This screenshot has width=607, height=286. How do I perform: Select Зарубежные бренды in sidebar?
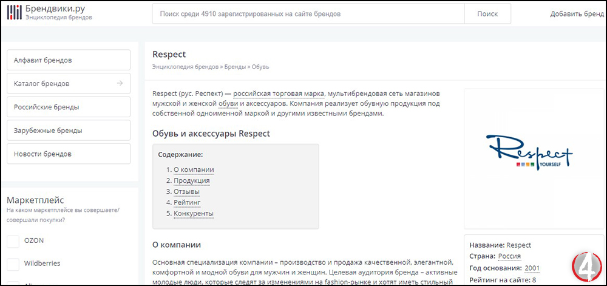[69, 131]
